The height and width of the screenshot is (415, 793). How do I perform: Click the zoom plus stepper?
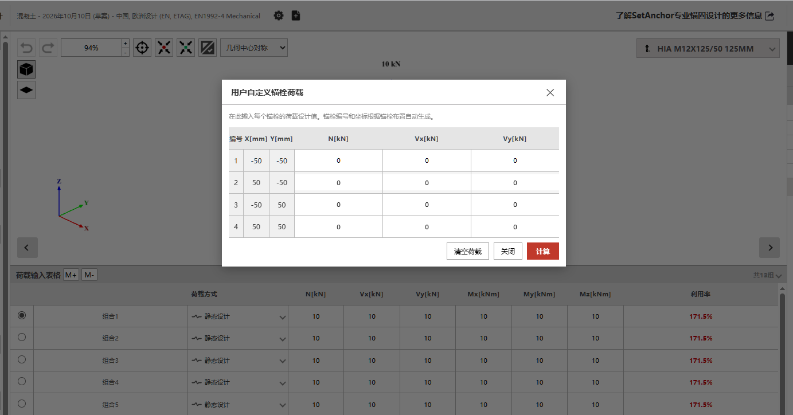pyautogui.click(x=126, y=43)
